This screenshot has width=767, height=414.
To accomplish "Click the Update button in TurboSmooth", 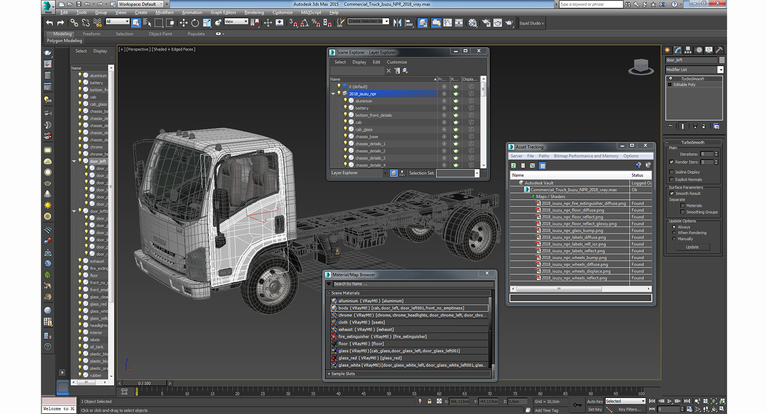I will pos(692,247).
